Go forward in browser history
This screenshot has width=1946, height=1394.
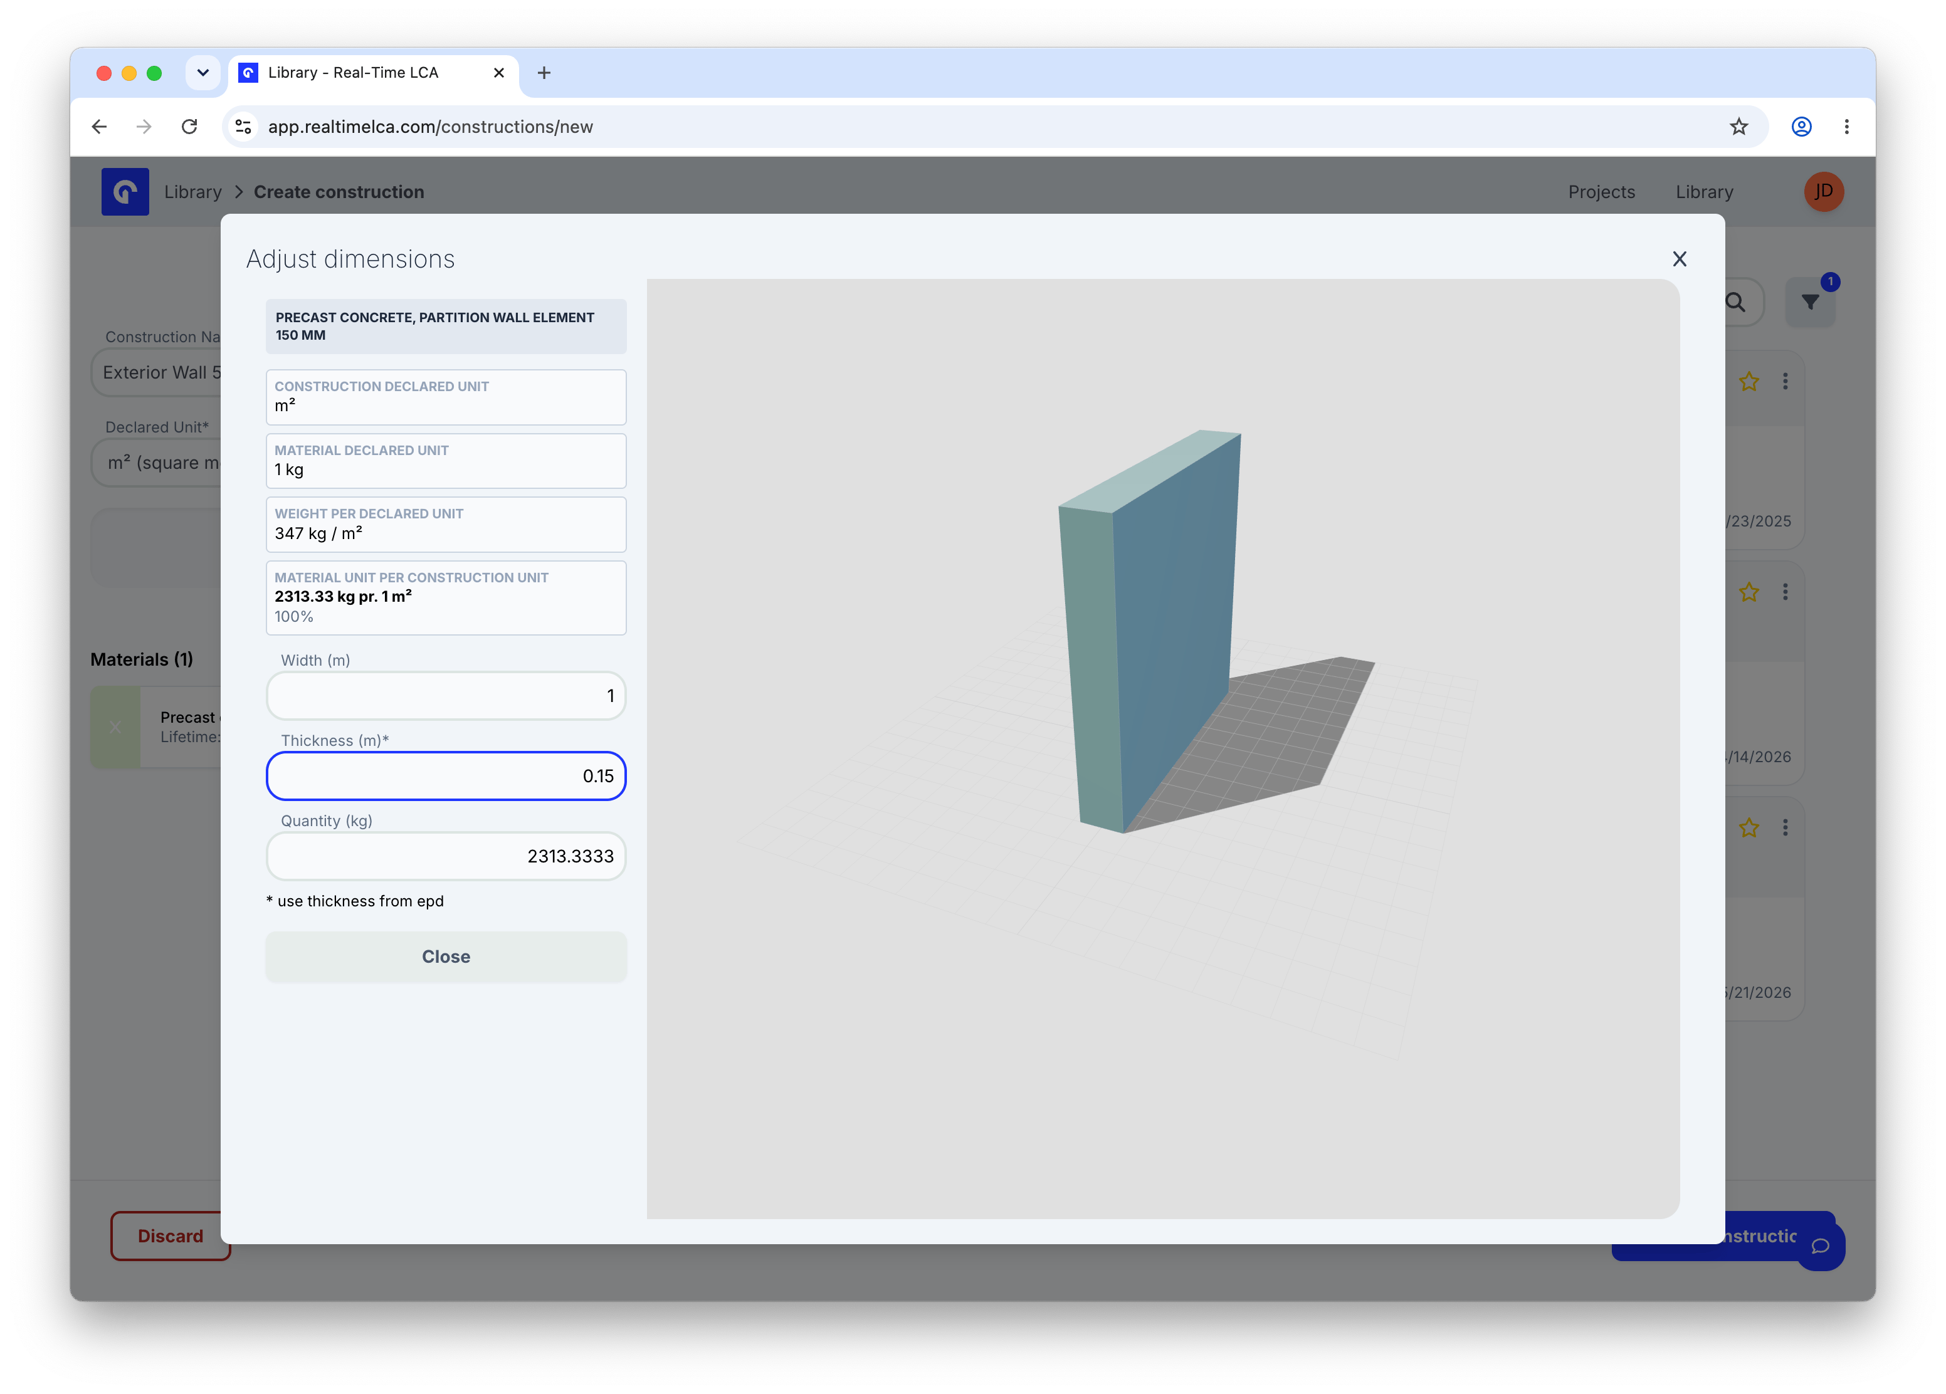[x=144, y=127]
